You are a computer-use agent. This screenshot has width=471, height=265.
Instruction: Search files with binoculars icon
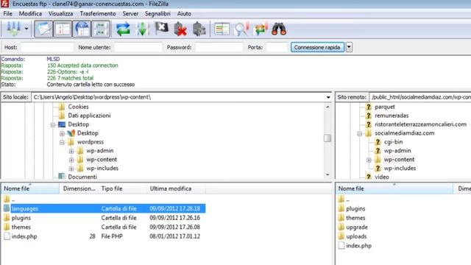tap(279, 29)
